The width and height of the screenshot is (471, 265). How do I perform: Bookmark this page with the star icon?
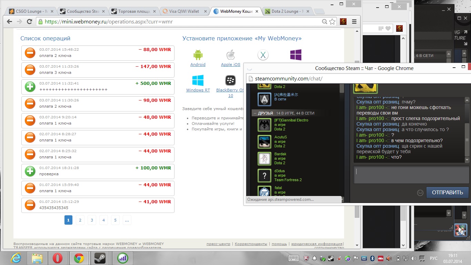click(332, 21)
